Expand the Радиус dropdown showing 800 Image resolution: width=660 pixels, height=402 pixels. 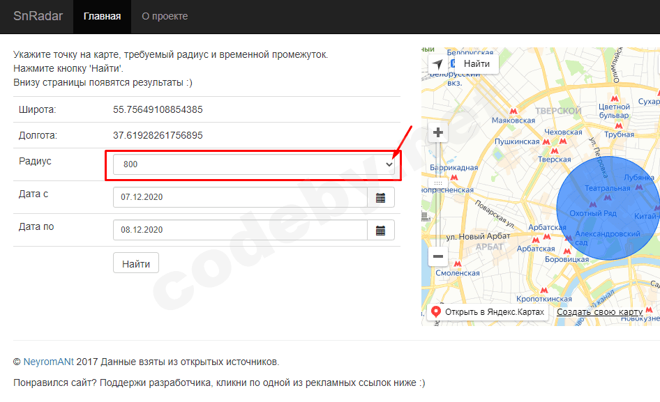coord(253,164)
